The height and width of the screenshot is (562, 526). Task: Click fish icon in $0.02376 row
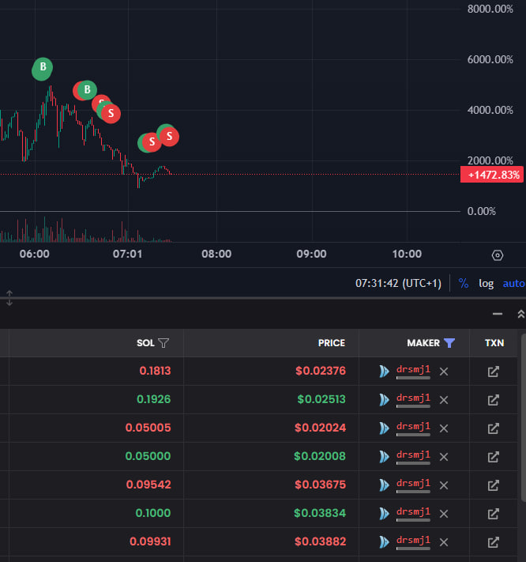(x=384, y=372)
